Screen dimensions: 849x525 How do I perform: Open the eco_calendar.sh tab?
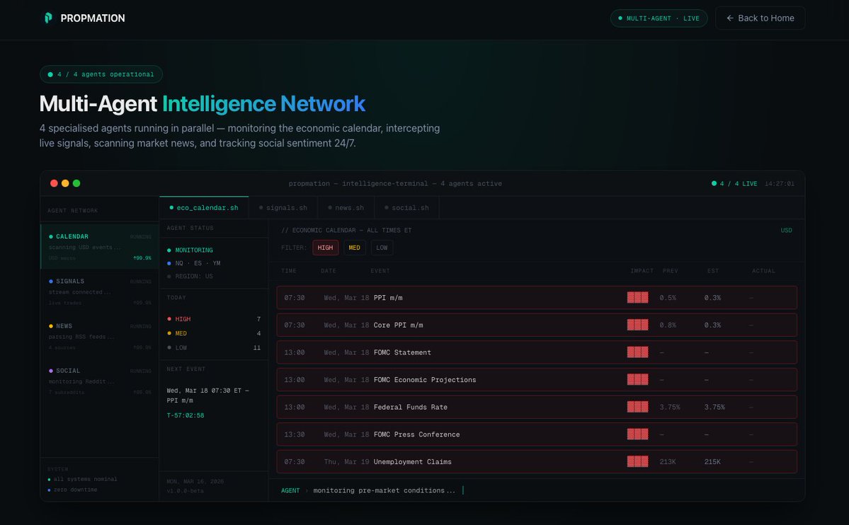click(x=204, y=208)
